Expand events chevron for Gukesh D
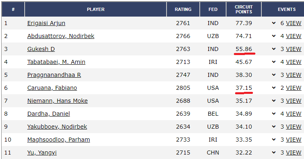Screen dimensions: 304x159 (274, 49)
